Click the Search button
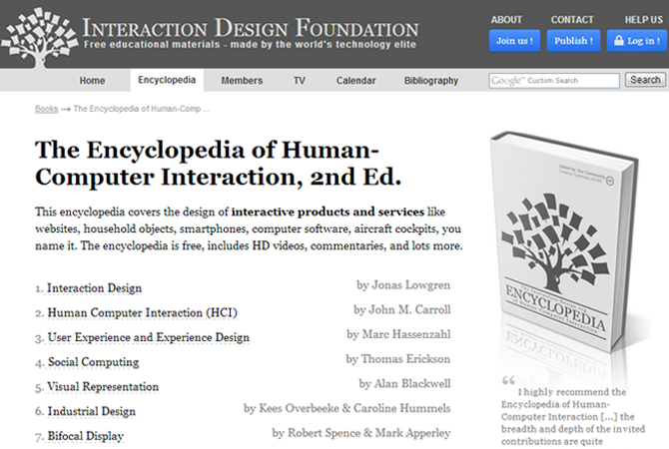This screenshot has width=669, height=449. click(x=645, y=80)
